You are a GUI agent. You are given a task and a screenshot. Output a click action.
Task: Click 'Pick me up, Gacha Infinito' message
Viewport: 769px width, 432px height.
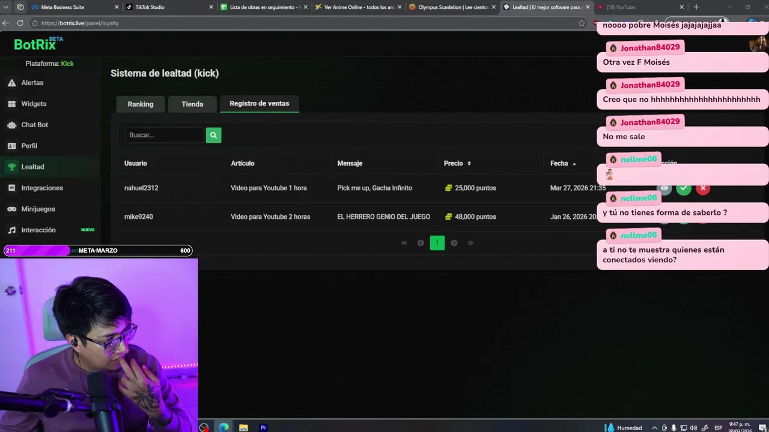click(374, 188)
